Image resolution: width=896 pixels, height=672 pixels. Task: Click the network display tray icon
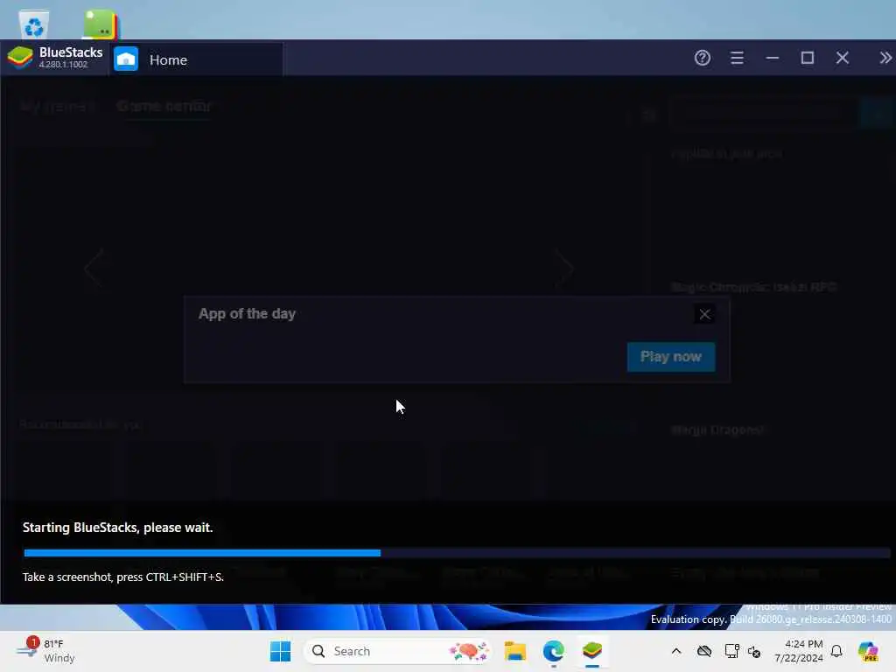click(731, 651)
